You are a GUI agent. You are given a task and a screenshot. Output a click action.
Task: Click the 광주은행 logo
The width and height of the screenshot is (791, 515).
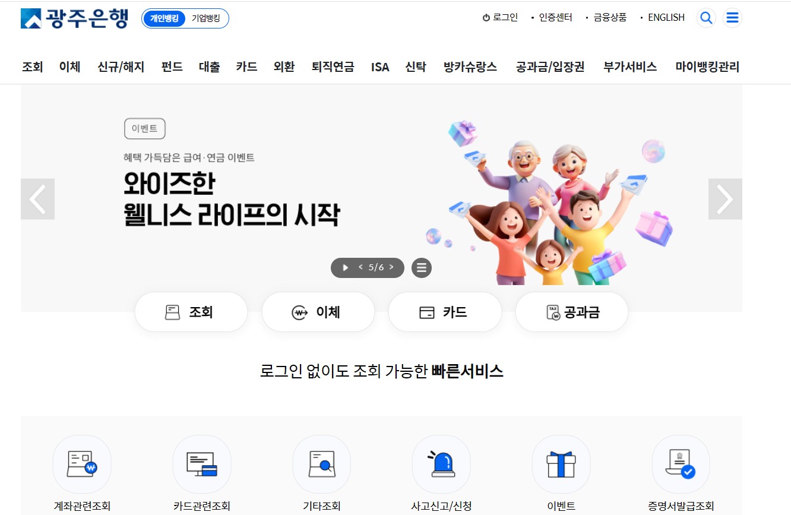point(75,17)
